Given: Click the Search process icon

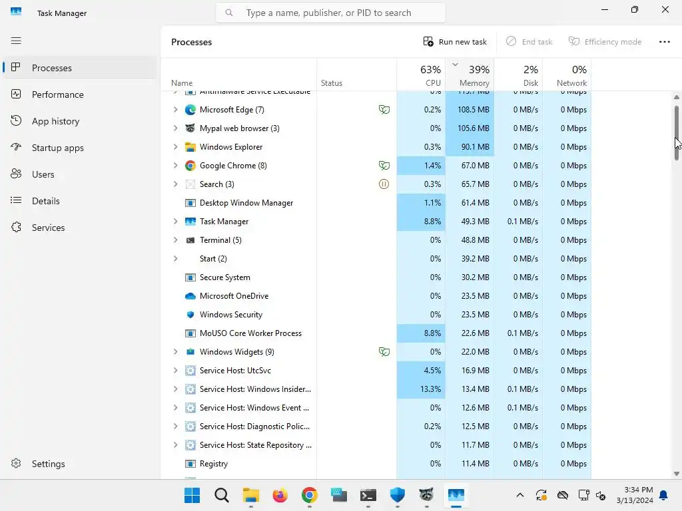Looking at the screenshot, I should point(190,184).
